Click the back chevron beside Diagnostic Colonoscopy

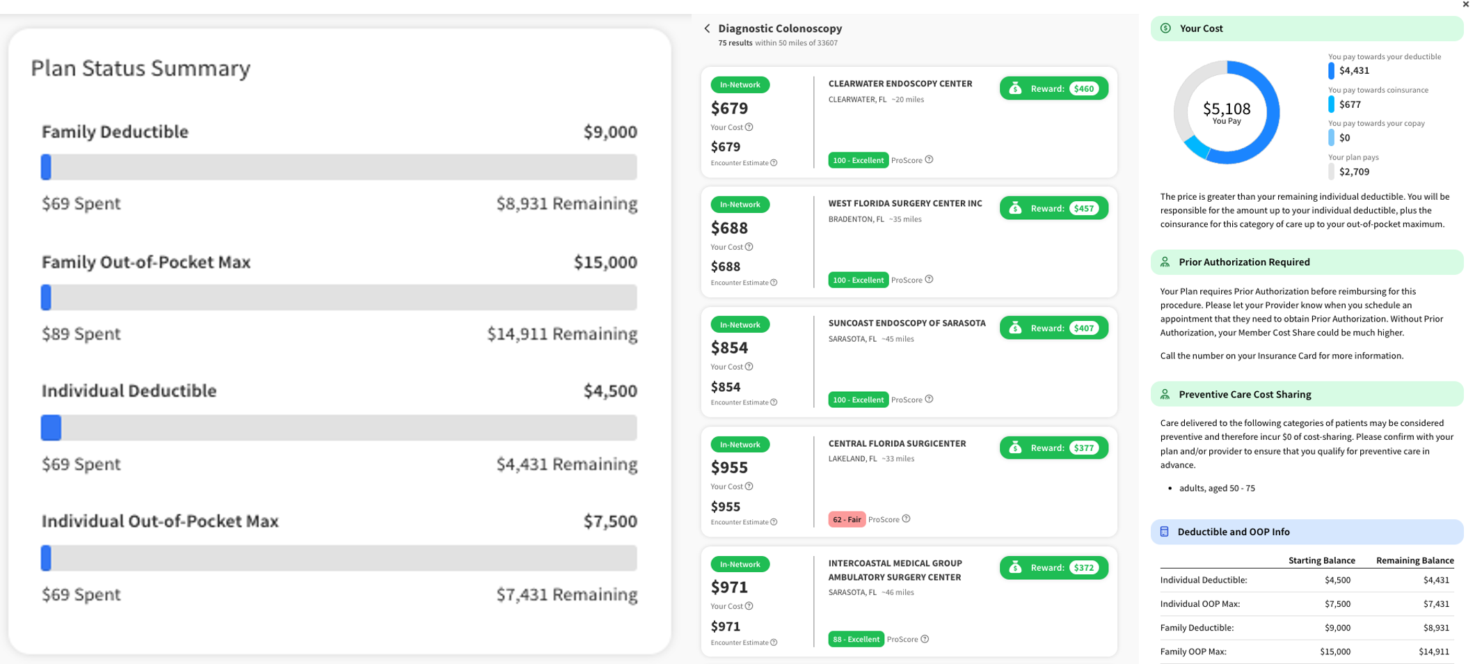(707, 29)
